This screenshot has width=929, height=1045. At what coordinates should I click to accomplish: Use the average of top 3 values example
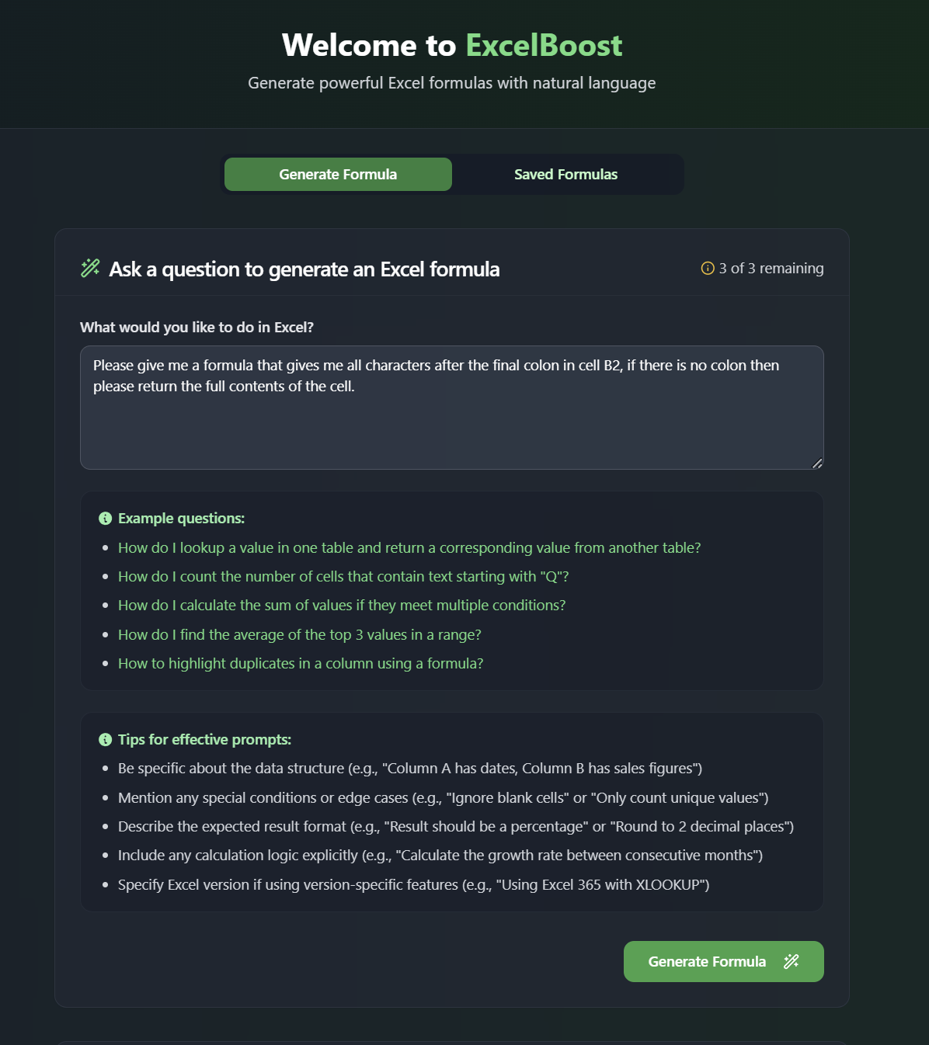[300, 635]
